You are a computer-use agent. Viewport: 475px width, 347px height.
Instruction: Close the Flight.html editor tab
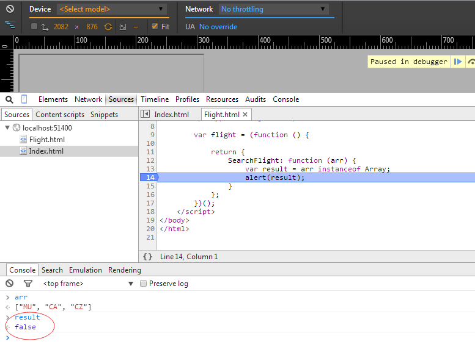point(245,114)
